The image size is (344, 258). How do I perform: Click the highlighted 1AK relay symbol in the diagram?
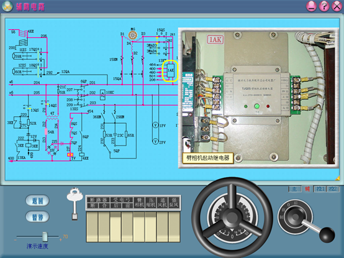pyautogui.click(x=170, y=70)
